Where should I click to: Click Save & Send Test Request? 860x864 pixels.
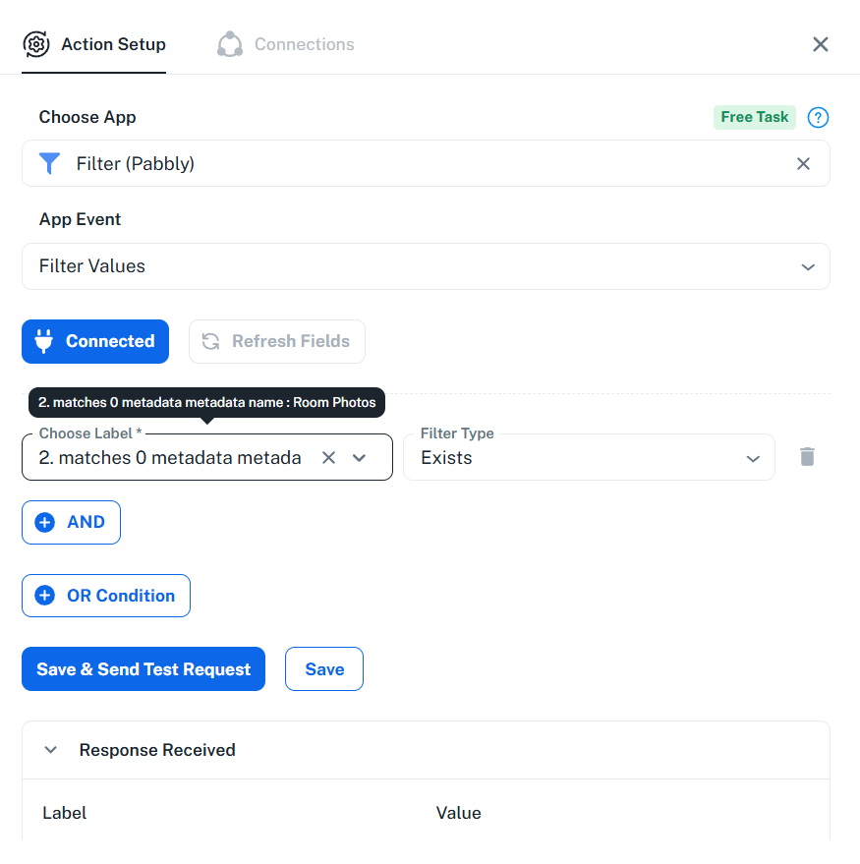[x=143, y=669]
